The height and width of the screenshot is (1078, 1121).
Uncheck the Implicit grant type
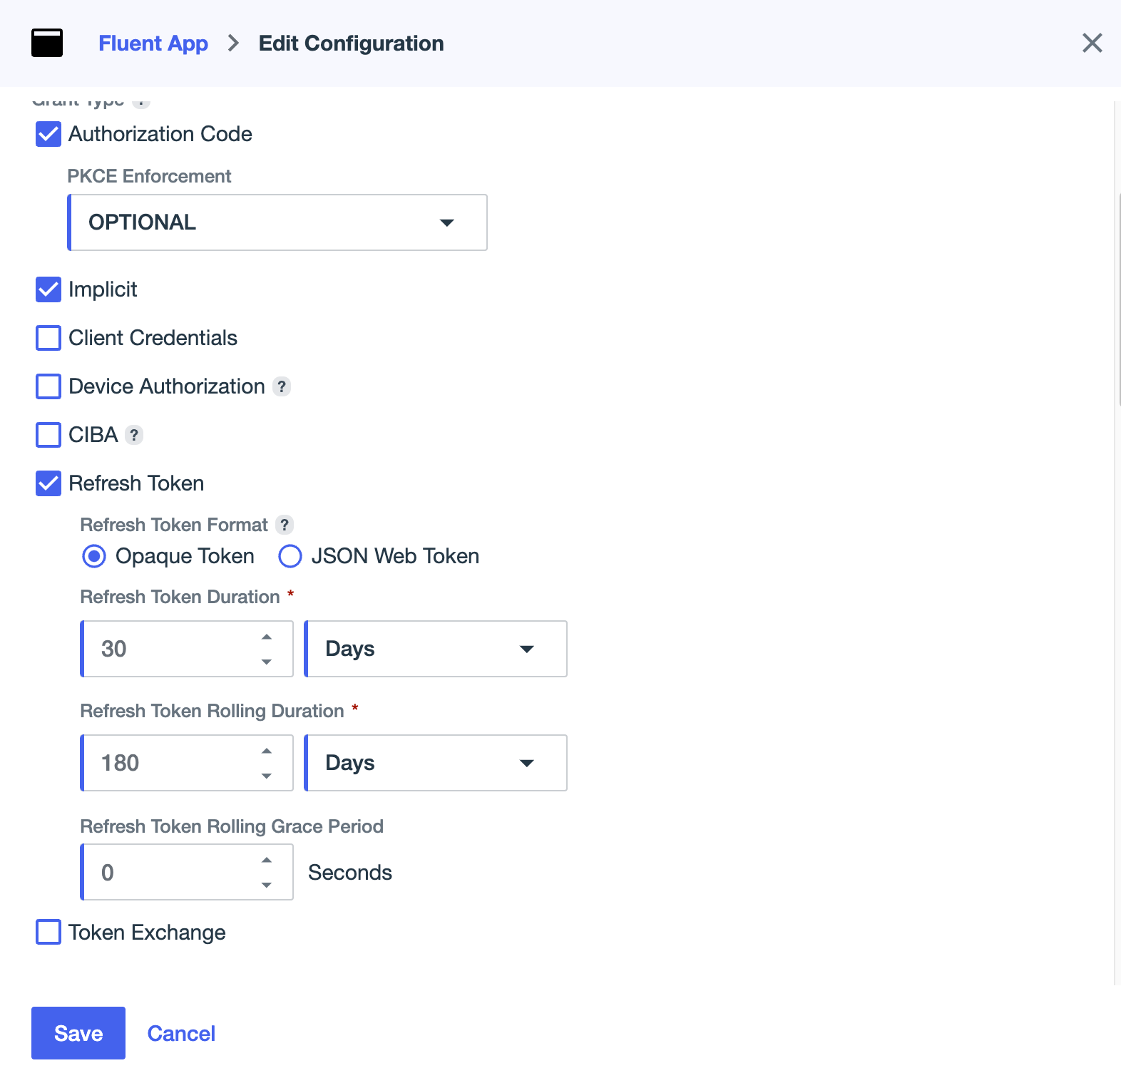pos(48,289)
